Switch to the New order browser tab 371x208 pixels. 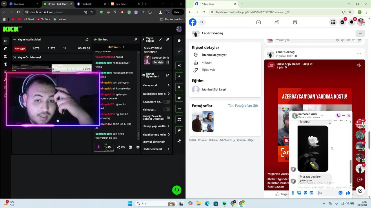coord(126,4)
